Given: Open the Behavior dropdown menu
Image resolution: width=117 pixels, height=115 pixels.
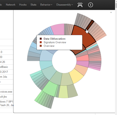Looking at the screenshot, I should point(46,5).
